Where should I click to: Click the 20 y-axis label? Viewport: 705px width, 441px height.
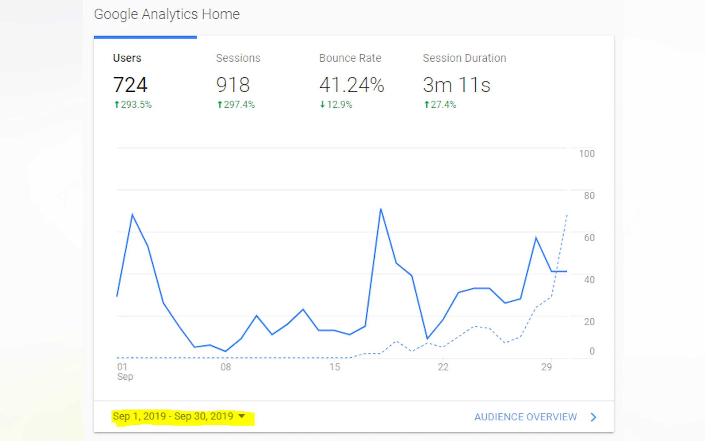589,322
